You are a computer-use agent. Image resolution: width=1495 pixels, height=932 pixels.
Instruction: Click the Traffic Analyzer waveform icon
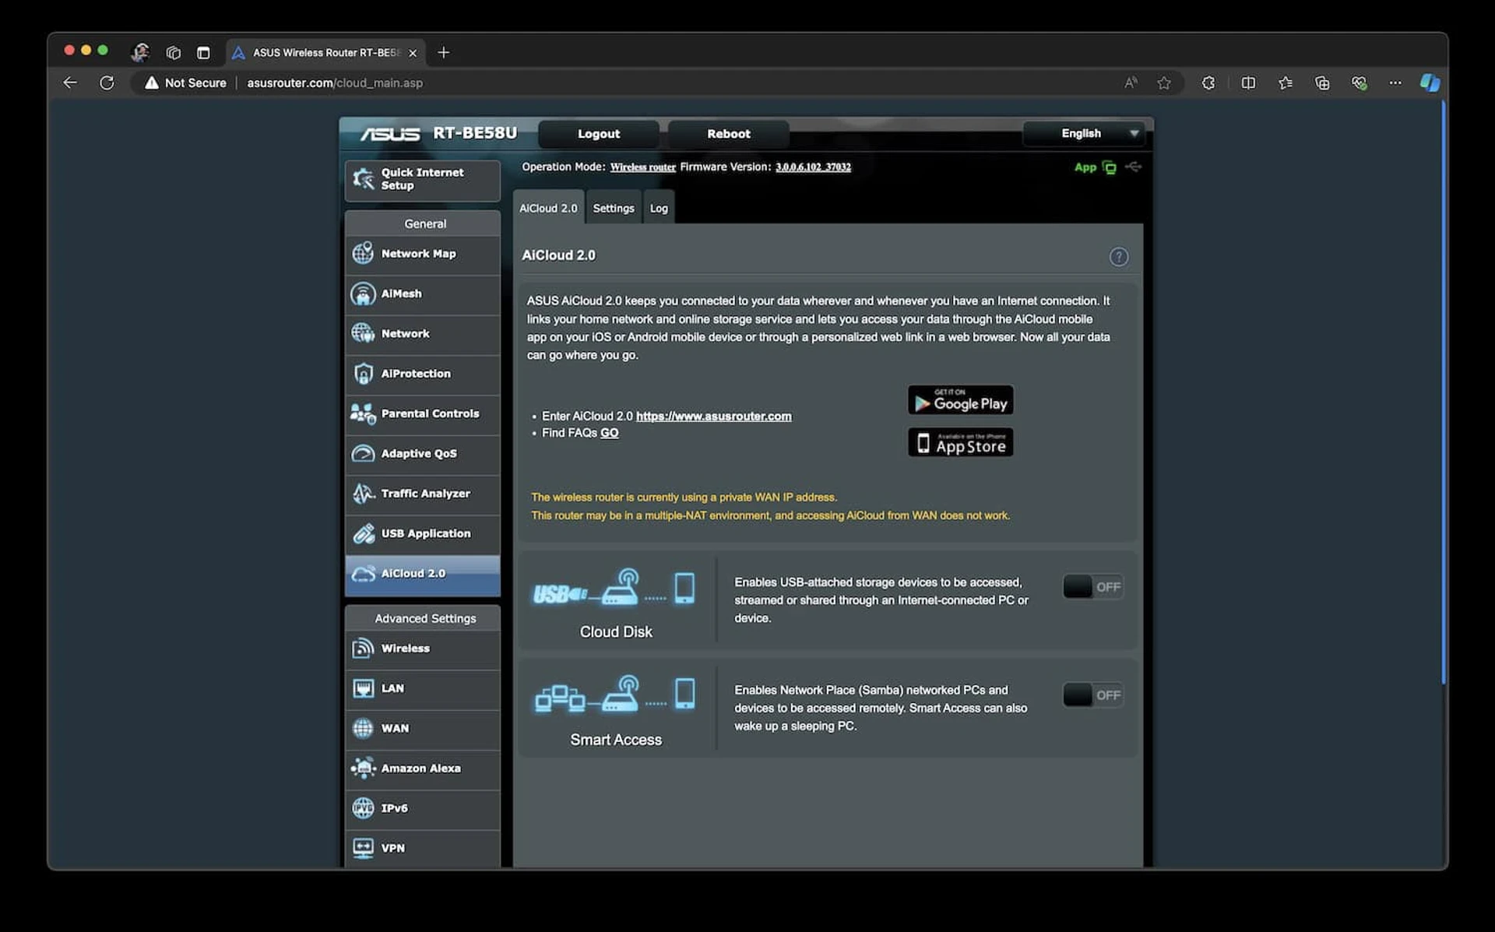pyautogui.click(x=363, y=494)
